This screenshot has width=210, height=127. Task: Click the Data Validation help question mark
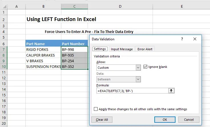pos(182,39)
